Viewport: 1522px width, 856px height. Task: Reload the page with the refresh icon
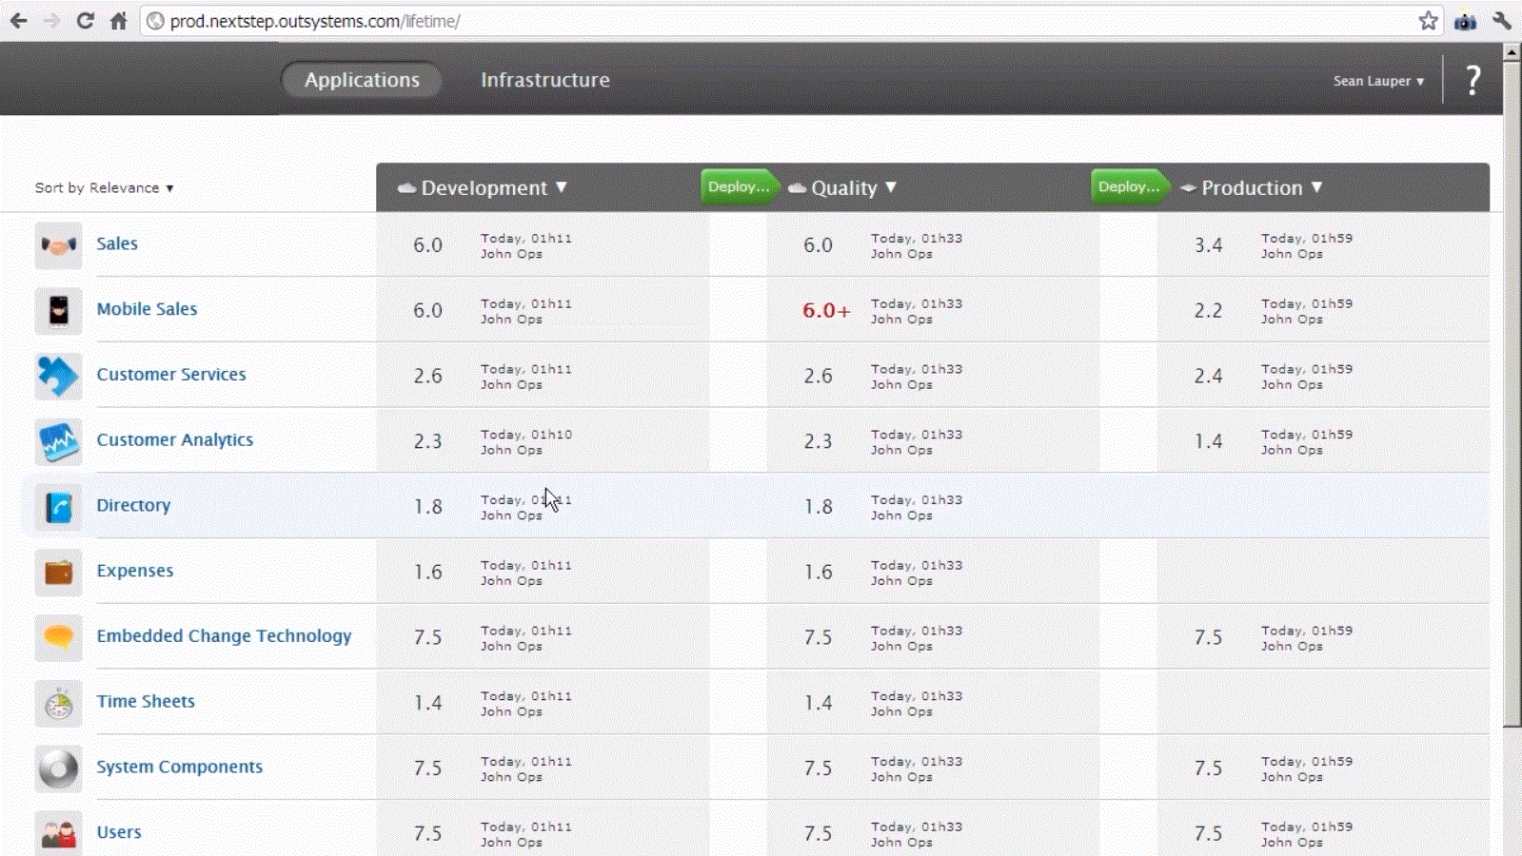pos(85,21)
